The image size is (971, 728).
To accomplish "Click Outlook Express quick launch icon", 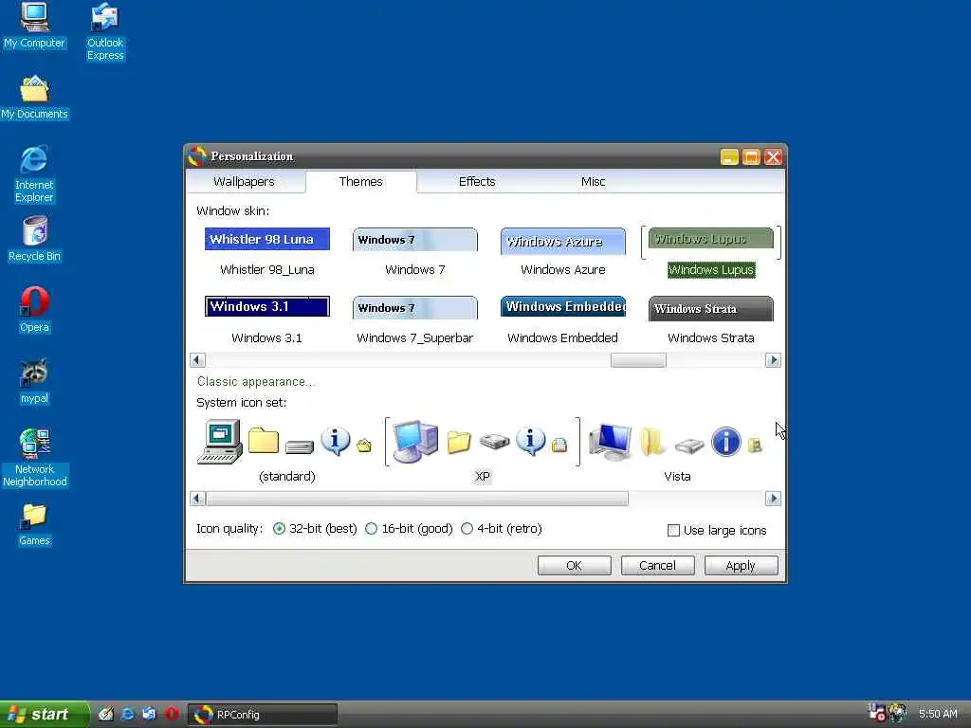I will click(x=149, y=714).
